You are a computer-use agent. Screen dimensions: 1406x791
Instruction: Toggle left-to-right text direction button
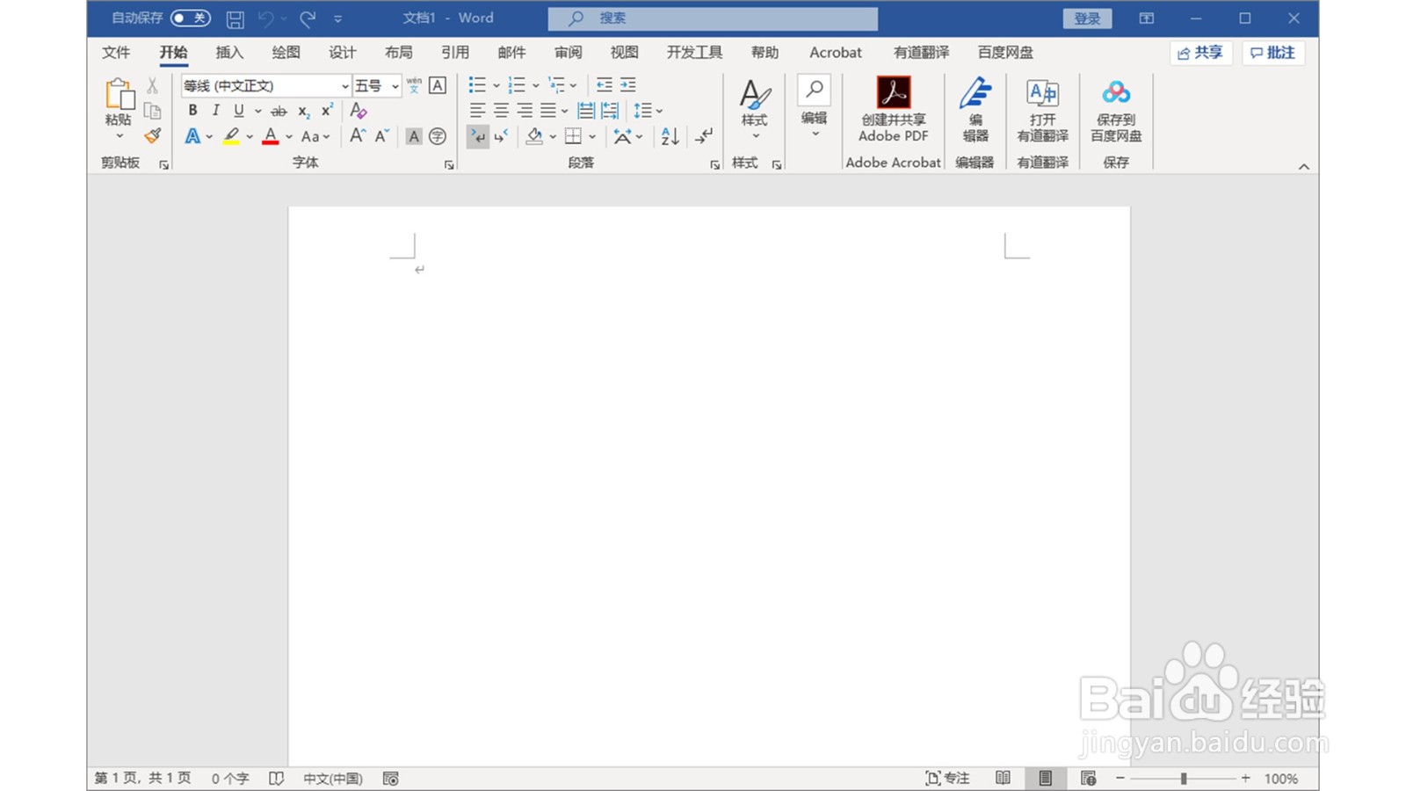pos(477,136)
